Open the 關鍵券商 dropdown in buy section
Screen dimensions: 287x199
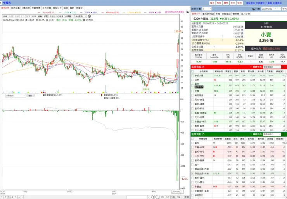pos(271,67)
